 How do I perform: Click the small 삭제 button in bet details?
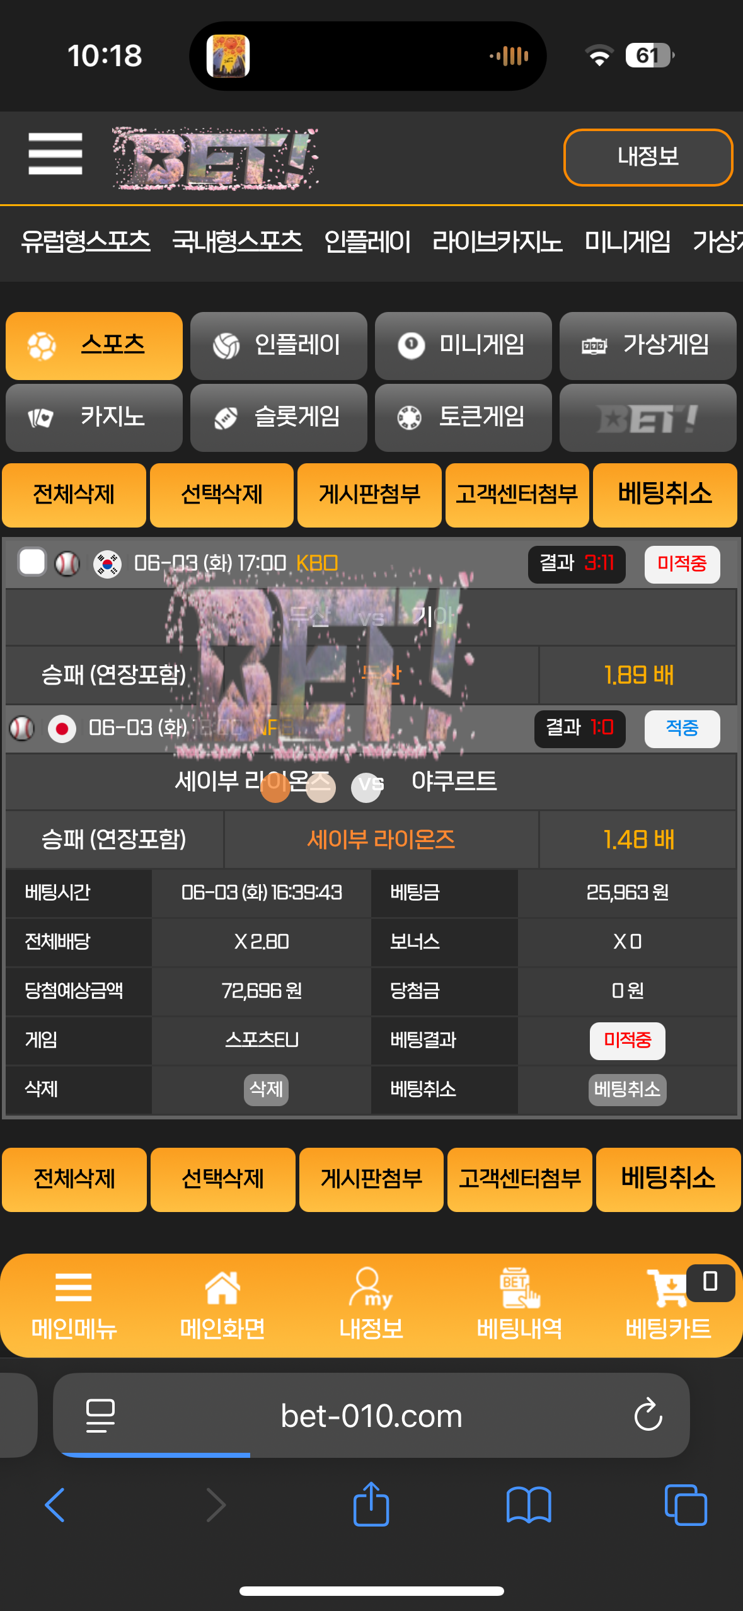pos(266,1089)
